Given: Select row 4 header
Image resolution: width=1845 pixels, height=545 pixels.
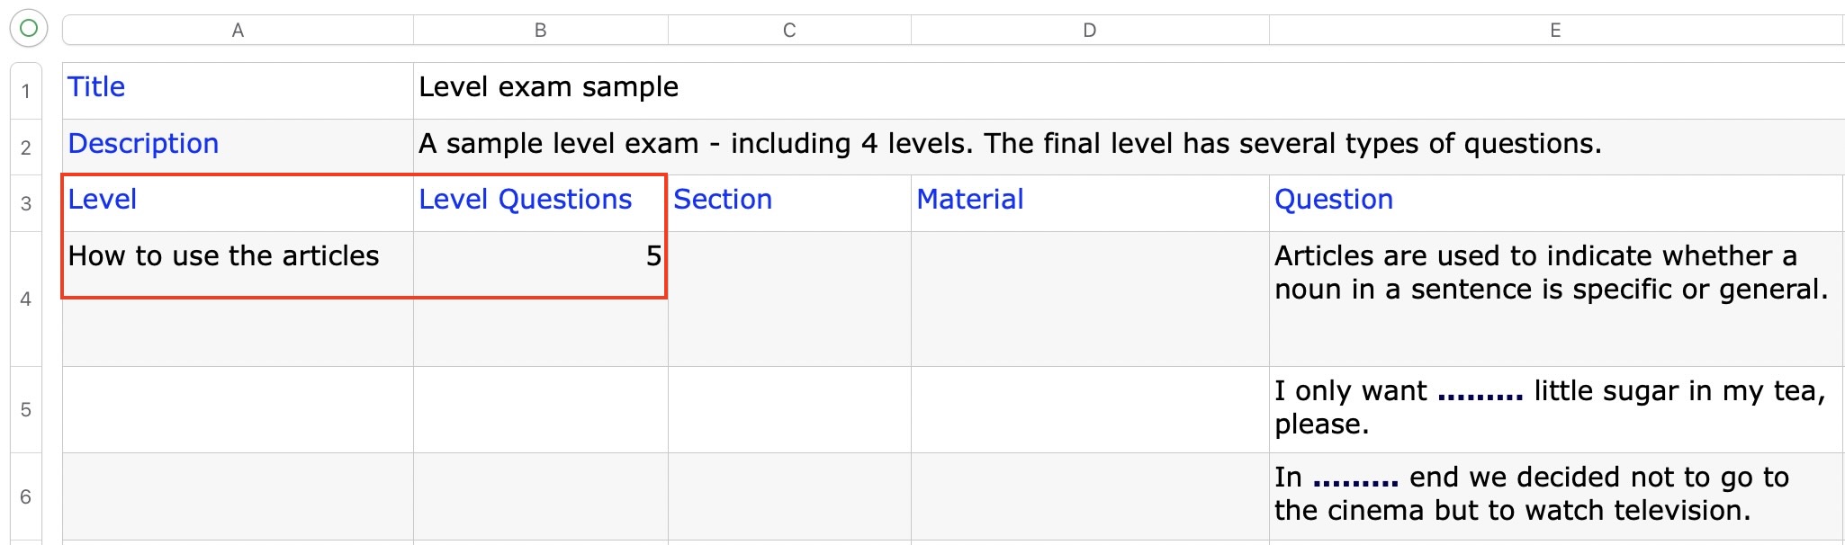Looking at the screenshot, I should click(x=26, y=299).
